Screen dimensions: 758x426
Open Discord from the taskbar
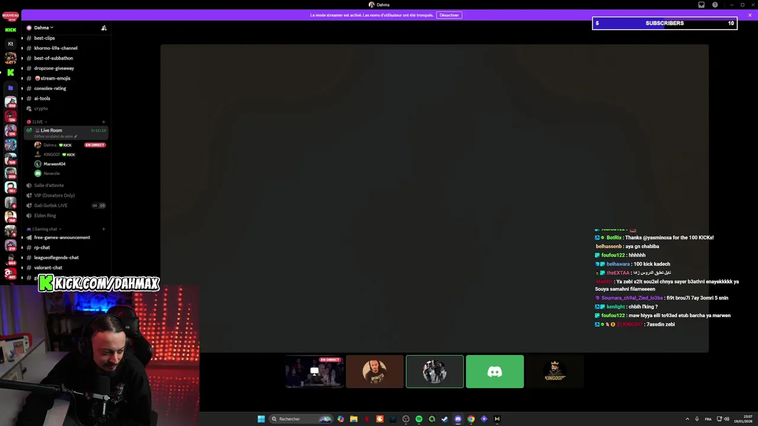click(x=458, y=419)
